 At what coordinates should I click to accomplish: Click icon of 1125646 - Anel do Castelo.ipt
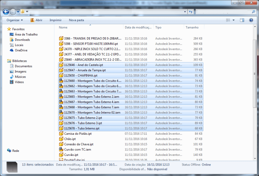61,65
